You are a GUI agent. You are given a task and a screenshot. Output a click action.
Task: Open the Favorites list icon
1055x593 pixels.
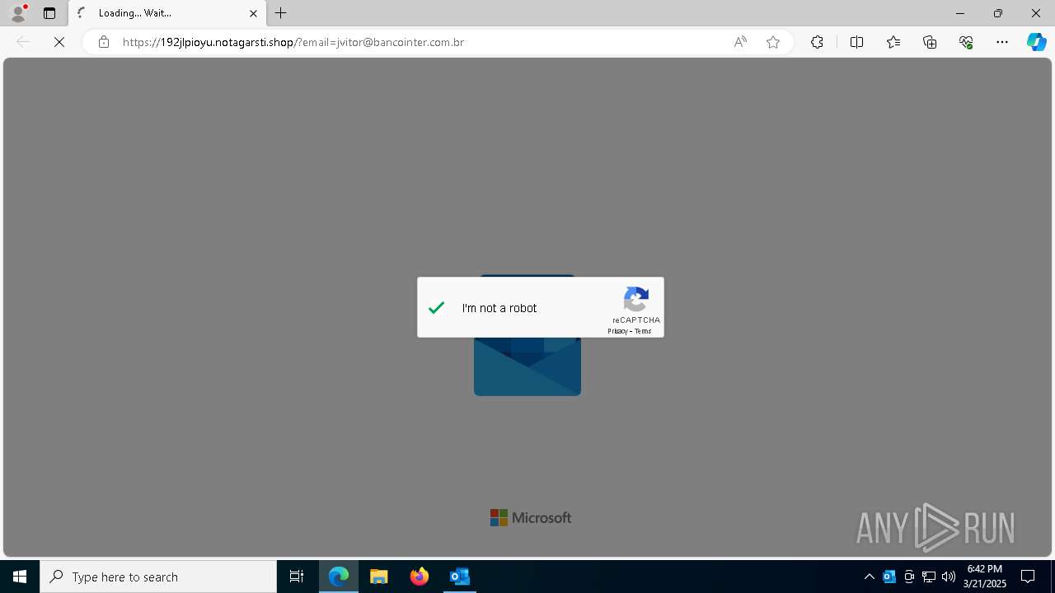pos(893,42)
